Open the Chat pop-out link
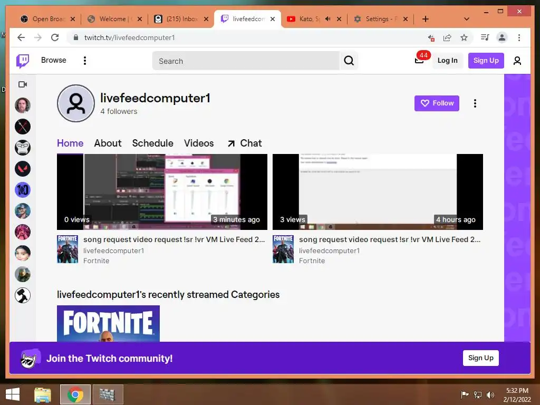Image resolution: width=540 pixels, height=405 pixels. click(245, 143)
